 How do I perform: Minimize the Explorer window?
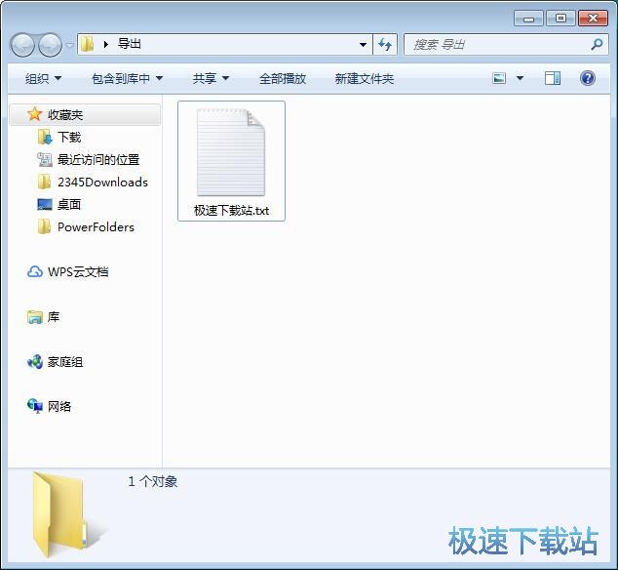[x=528, y=19]
